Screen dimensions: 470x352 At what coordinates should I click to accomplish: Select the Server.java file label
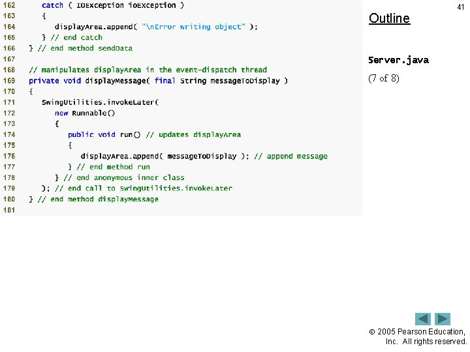(398, 60)
